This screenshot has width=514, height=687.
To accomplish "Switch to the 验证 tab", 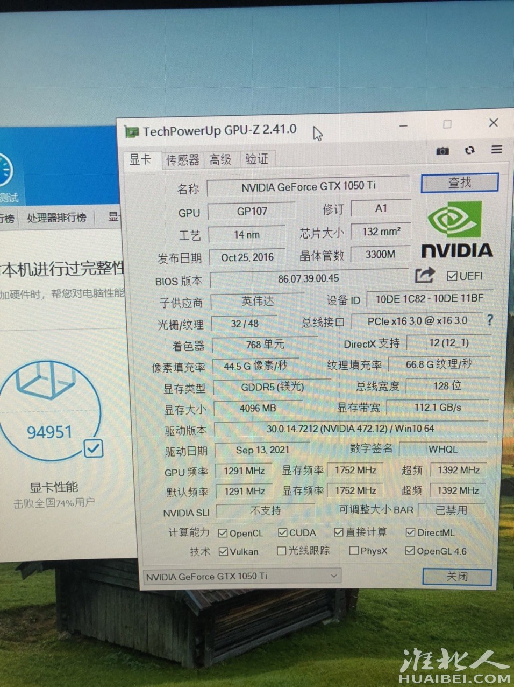I will click(x=256, y=158).
